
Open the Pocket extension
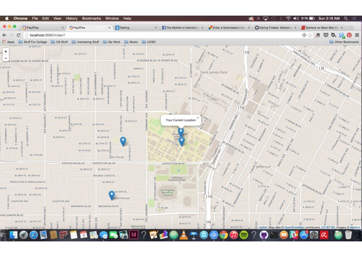tap(326, 35)
